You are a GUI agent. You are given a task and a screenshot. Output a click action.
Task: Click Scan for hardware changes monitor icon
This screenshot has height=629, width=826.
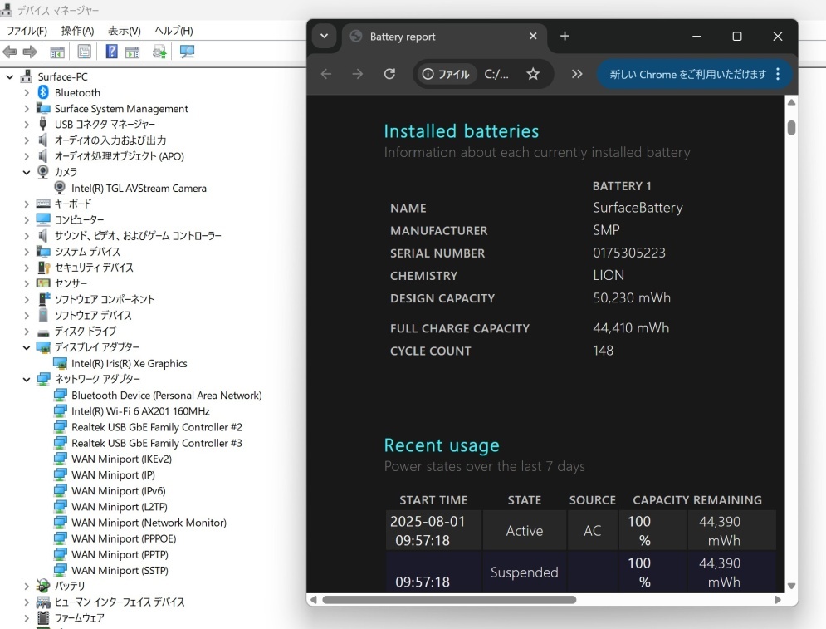pos(187,52)
